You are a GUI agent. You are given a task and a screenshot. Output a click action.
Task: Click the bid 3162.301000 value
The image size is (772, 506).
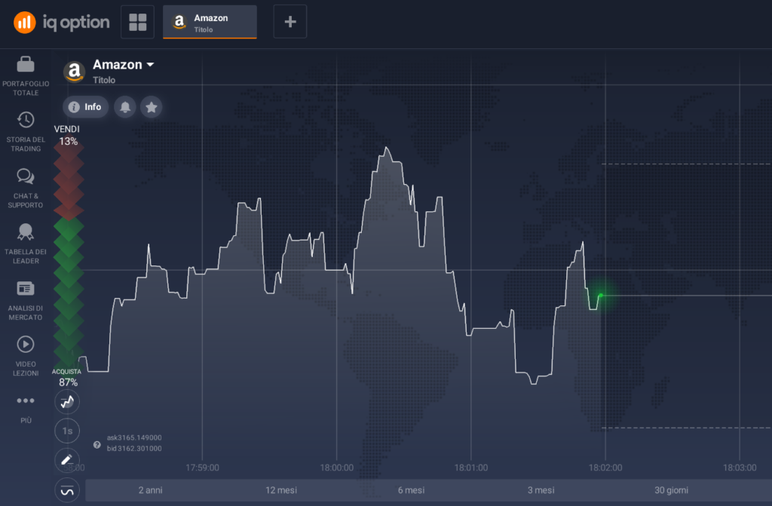tap(134, 449)
